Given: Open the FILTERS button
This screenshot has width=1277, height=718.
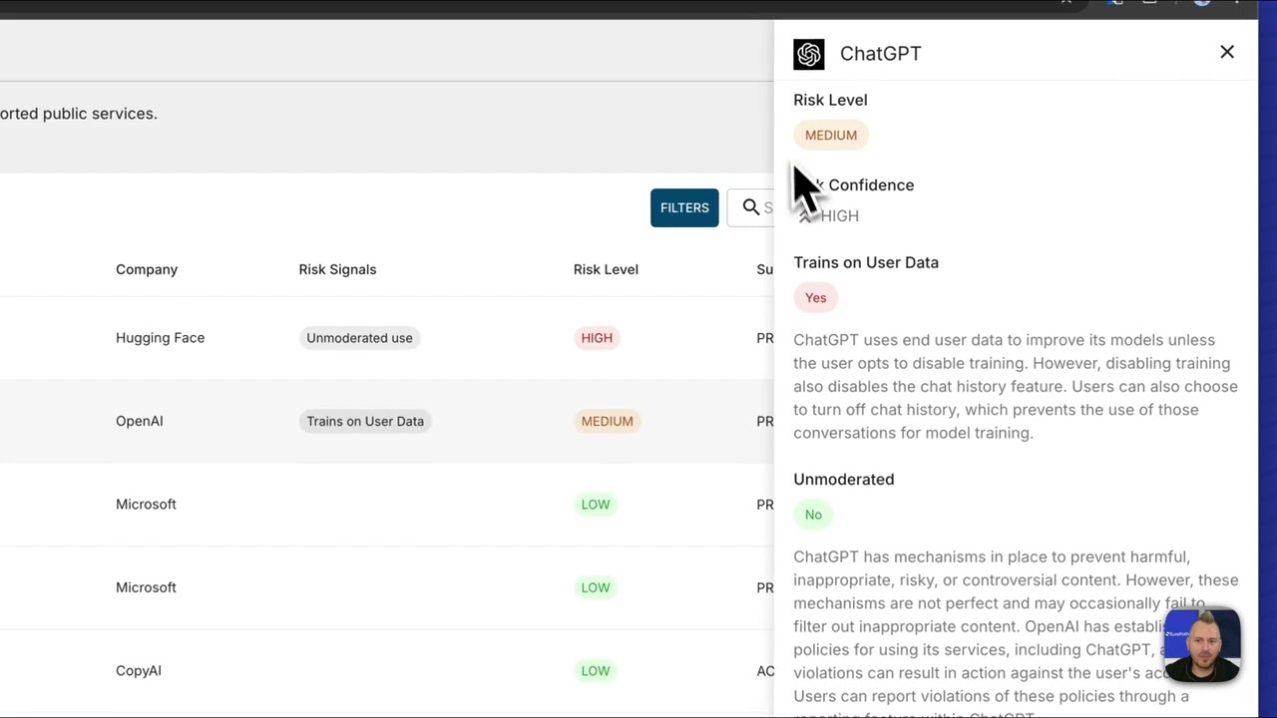Looking at the screenshot, I should [x=684, y=207].
